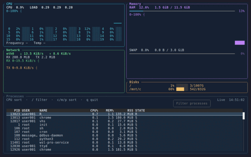Click the root / disk usage bar
Screen dimensions: 251x157
point(182,85)
